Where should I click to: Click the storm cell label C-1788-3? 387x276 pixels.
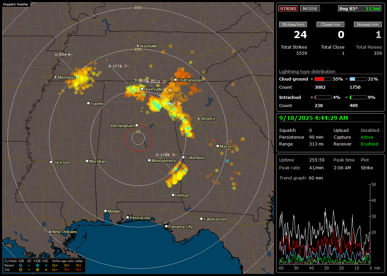point(166,155)
